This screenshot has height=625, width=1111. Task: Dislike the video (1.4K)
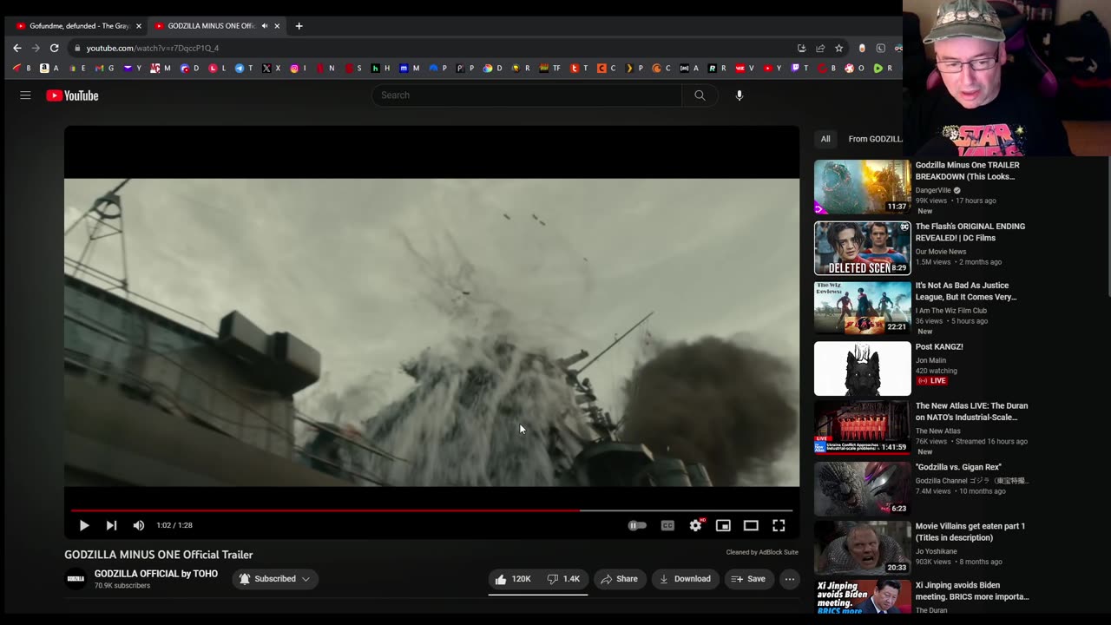pyautogui.click(x=563, y=579)
